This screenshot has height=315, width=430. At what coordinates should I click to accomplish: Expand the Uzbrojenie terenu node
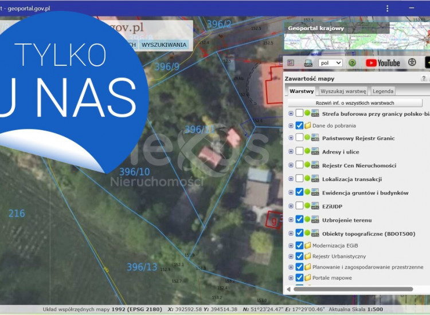click(x=291, y=220)
